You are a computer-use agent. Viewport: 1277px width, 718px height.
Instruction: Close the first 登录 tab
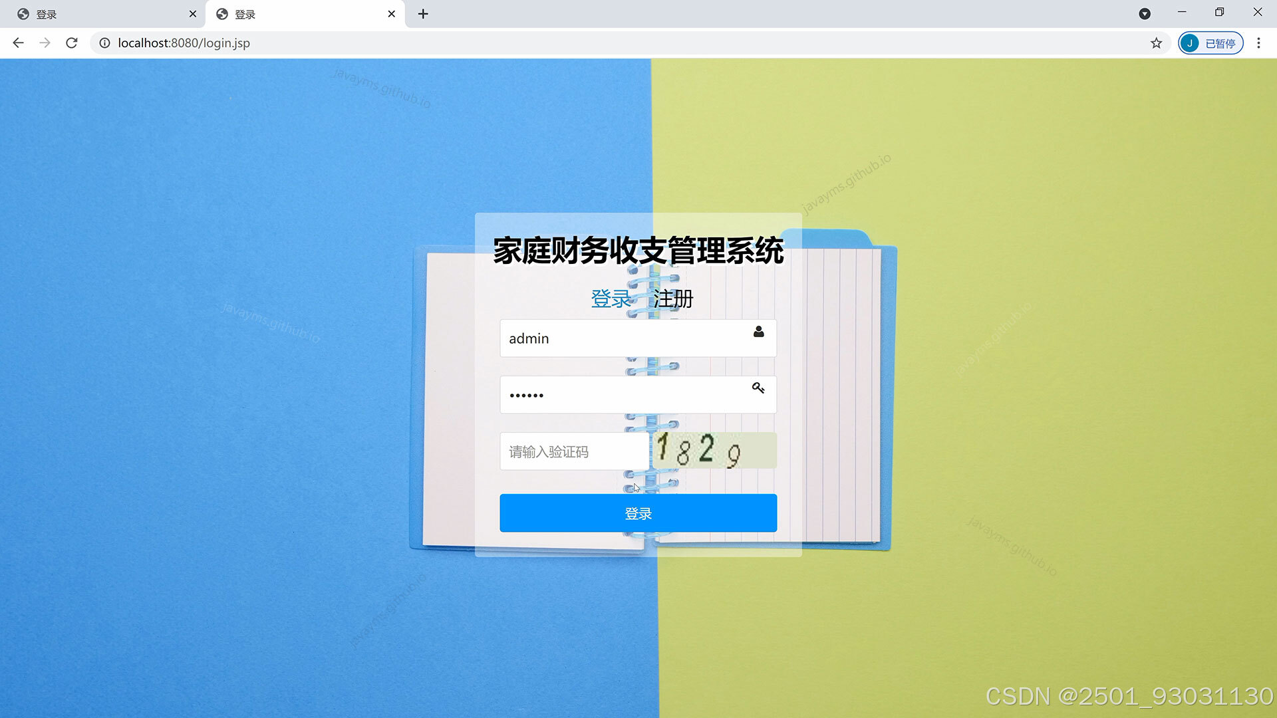point(193,14)
